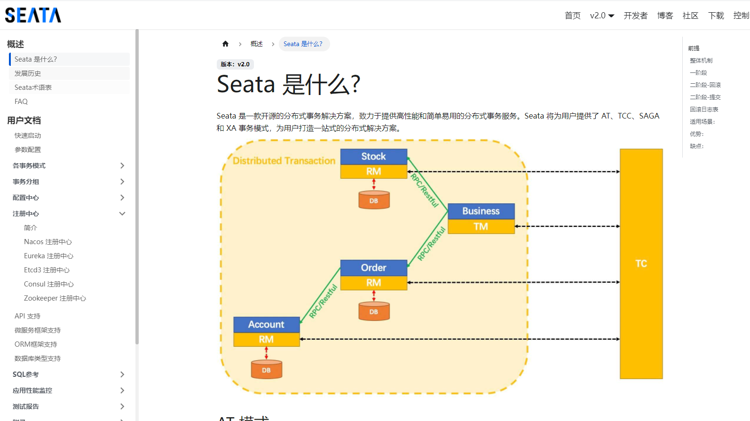The width and height of the screenshot is (750, 421).
Task: Open Nacos 注册中心 page
Action: click(48, 242)
